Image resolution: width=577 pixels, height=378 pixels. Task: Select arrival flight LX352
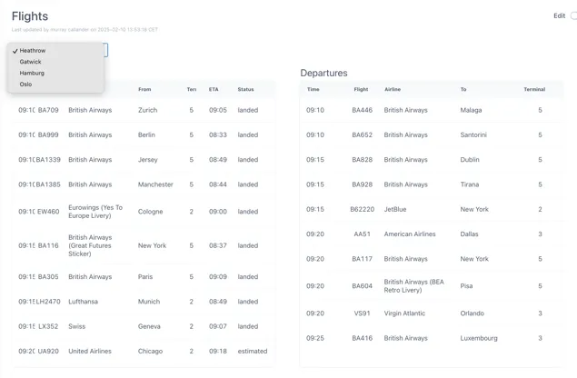[48, 326]
